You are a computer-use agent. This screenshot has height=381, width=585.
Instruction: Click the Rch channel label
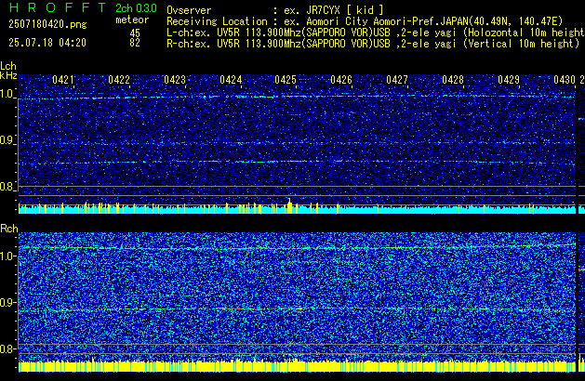click(x=9, y=229)
